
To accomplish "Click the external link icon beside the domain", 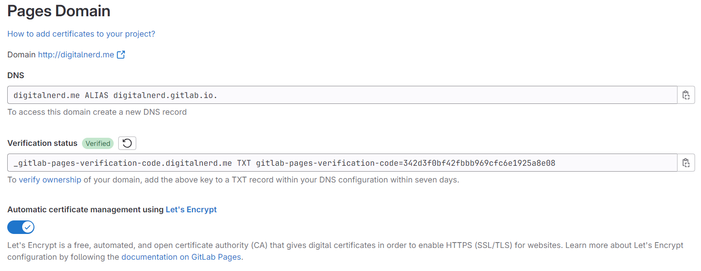I will coord(121,55).
